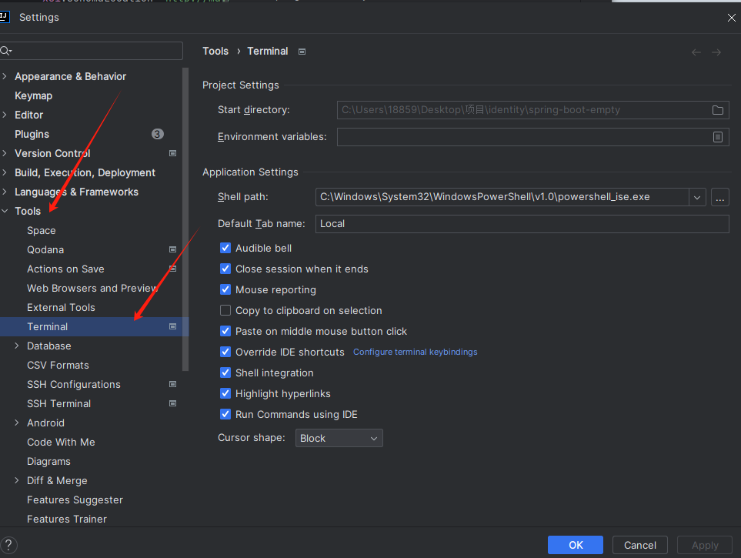This screenshot has width=741, height=558.
Task: Click the search magnifier icon in settings
Action: click(6, 52)
